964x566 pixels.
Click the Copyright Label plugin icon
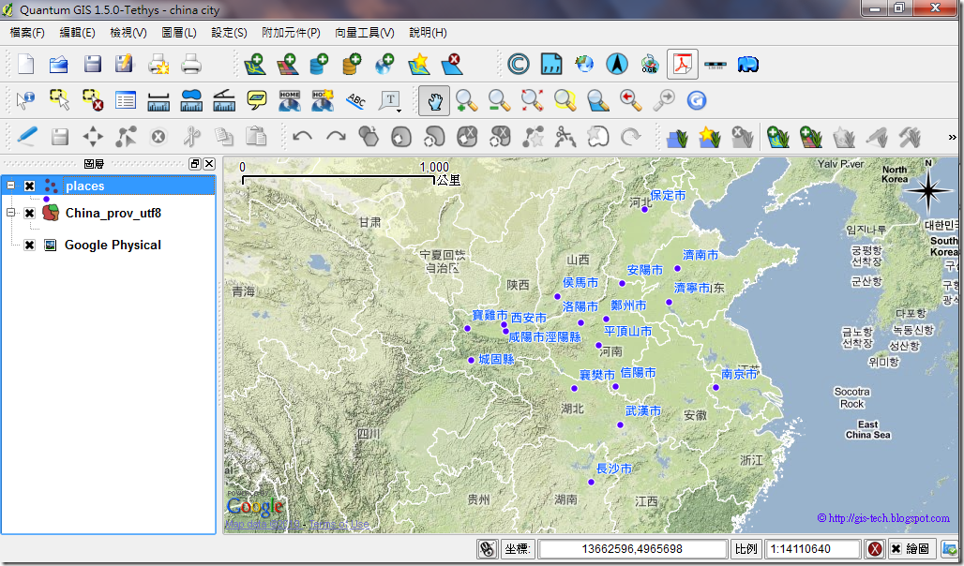click(x=519, y=64)
